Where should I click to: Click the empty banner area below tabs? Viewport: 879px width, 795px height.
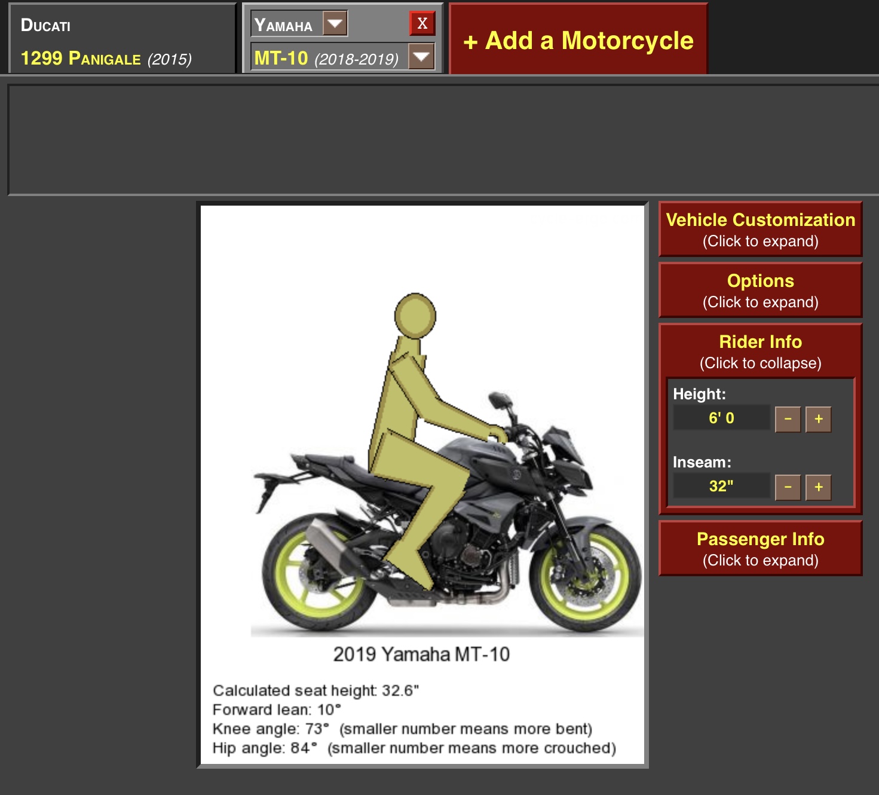click(x=442, y=140)
